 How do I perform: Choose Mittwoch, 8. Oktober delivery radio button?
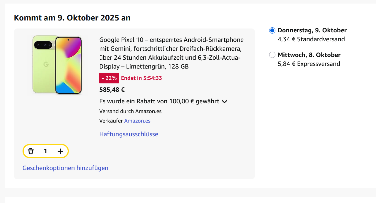click(272, 55)
